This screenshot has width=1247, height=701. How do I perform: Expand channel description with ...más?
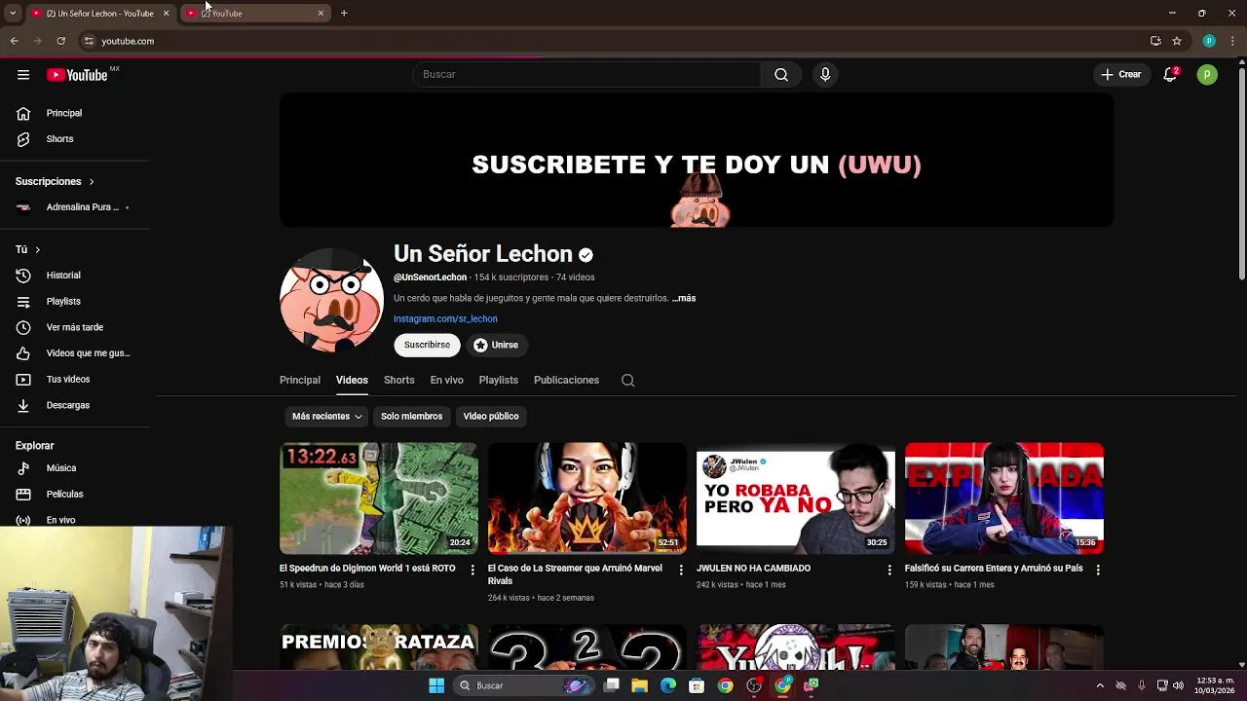click(684, 299)
